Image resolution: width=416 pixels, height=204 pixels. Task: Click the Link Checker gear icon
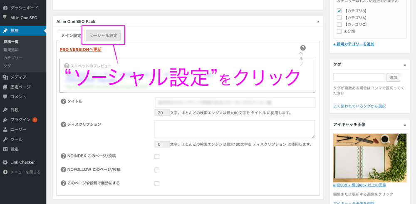pos(5,162)
